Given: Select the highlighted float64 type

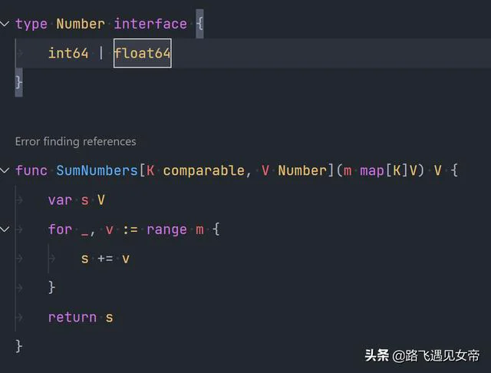Looking at the screenshot, I should [143, 53].
